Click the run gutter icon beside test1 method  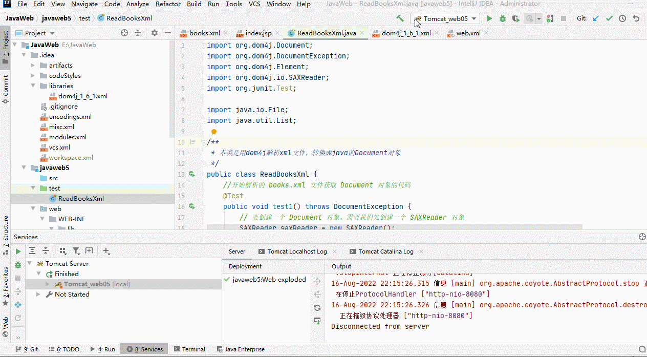pos(192,206)
